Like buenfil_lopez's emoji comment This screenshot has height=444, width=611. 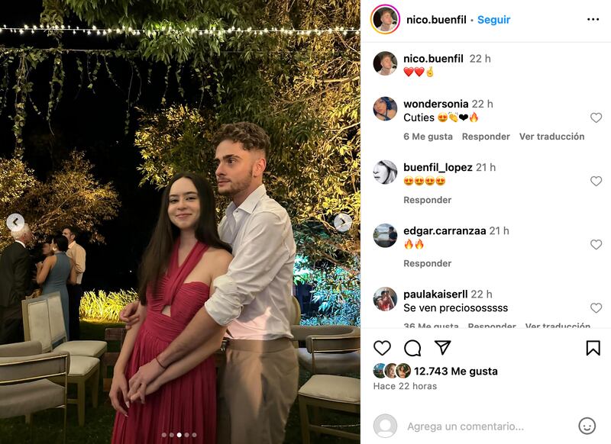(x=596, y=181)
